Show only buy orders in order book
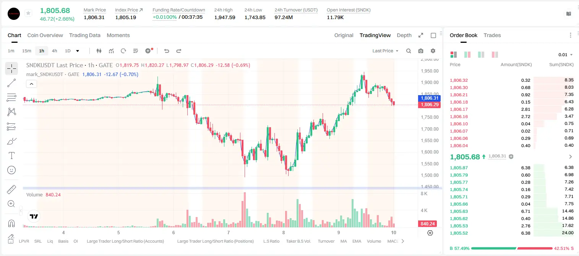This screenshot has height=256, width=579. point(481,55)
